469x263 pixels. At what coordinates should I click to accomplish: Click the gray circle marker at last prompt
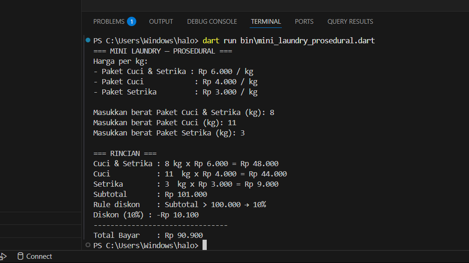point(88,245)
